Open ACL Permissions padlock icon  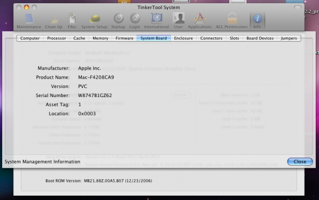click(231, 21)
